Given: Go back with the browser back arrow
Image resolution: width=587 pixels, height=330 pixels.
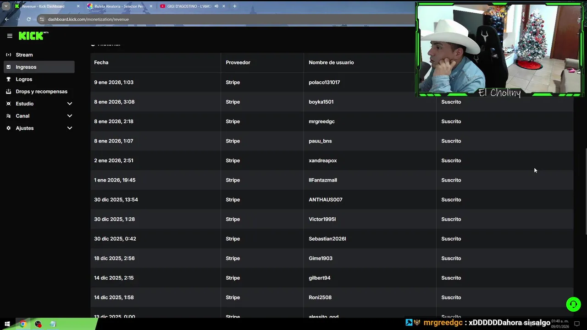Looking at the screenshot, I should click(7, 19).
